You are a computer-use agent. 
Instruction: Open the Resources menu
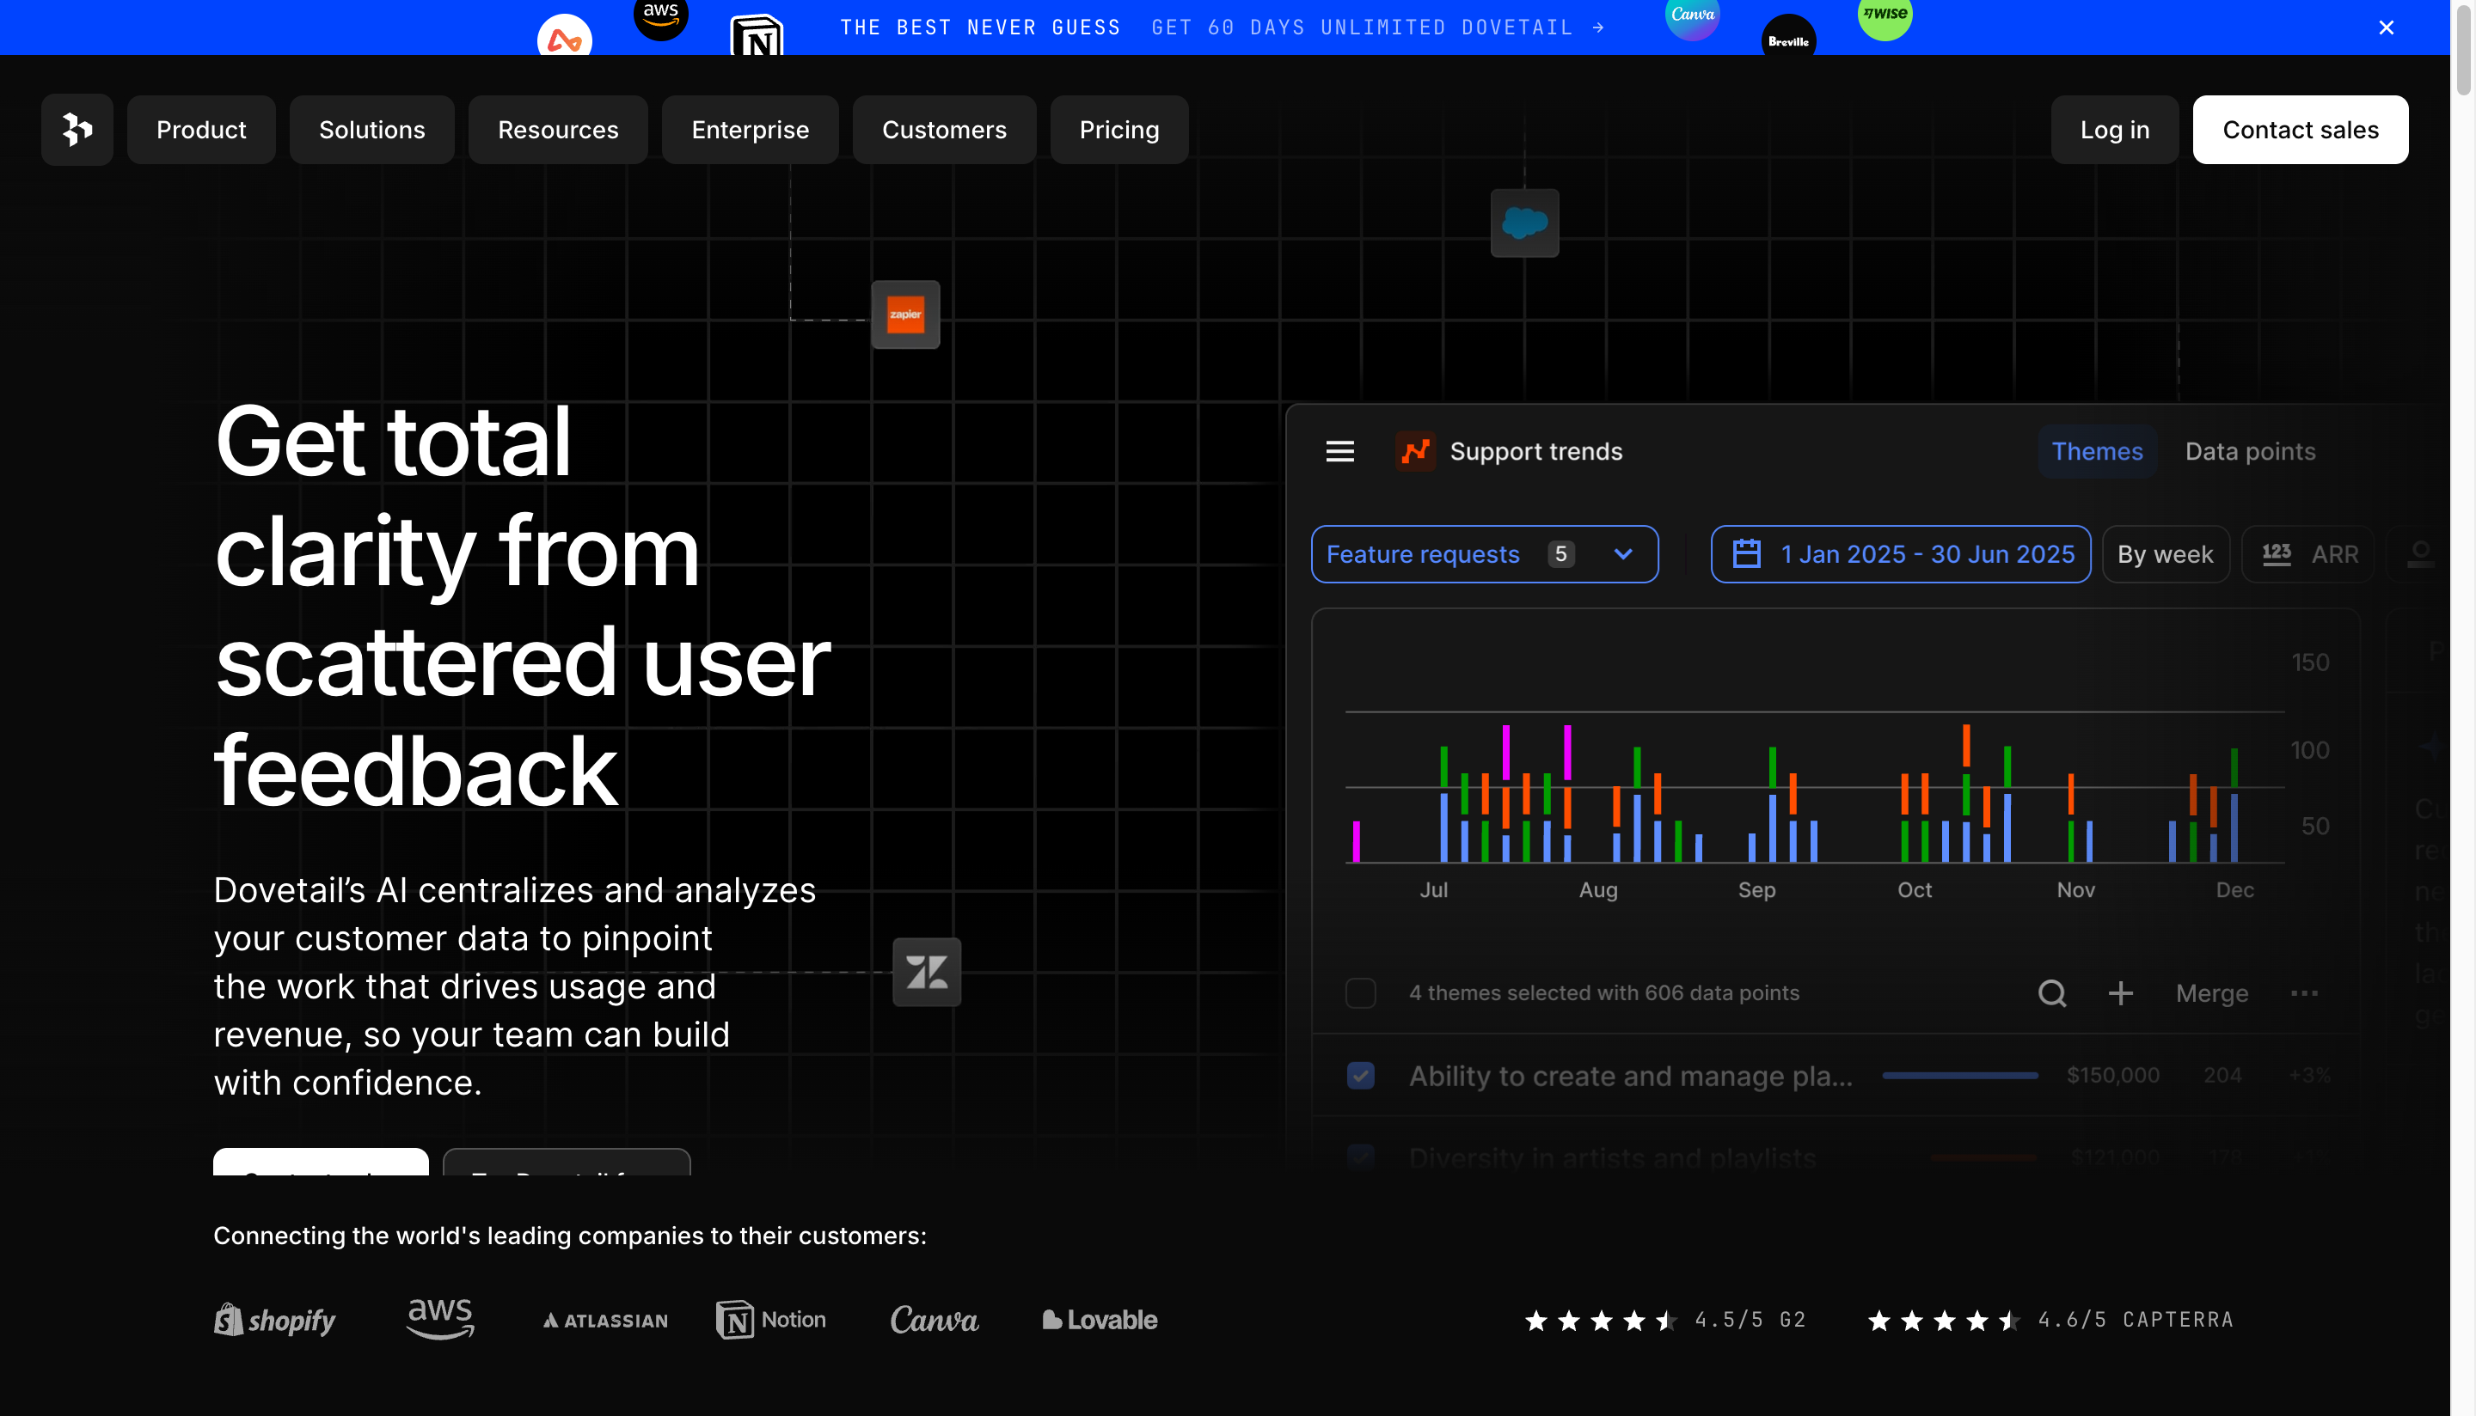[x=557, y=130]
